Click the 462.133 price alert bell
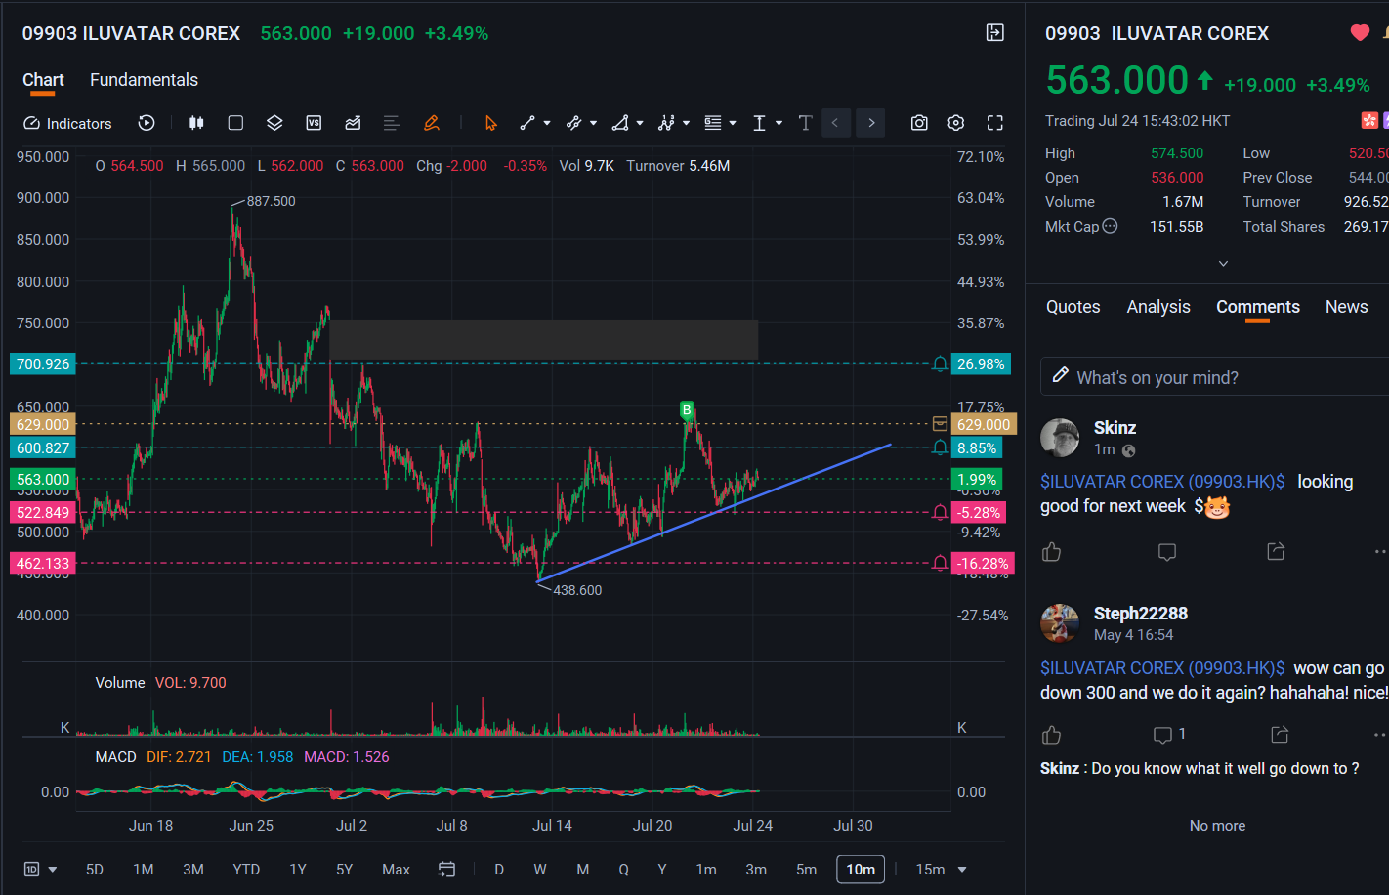Screen dimensions: 1389x895 pyautogui.click(x=940, y=564)
